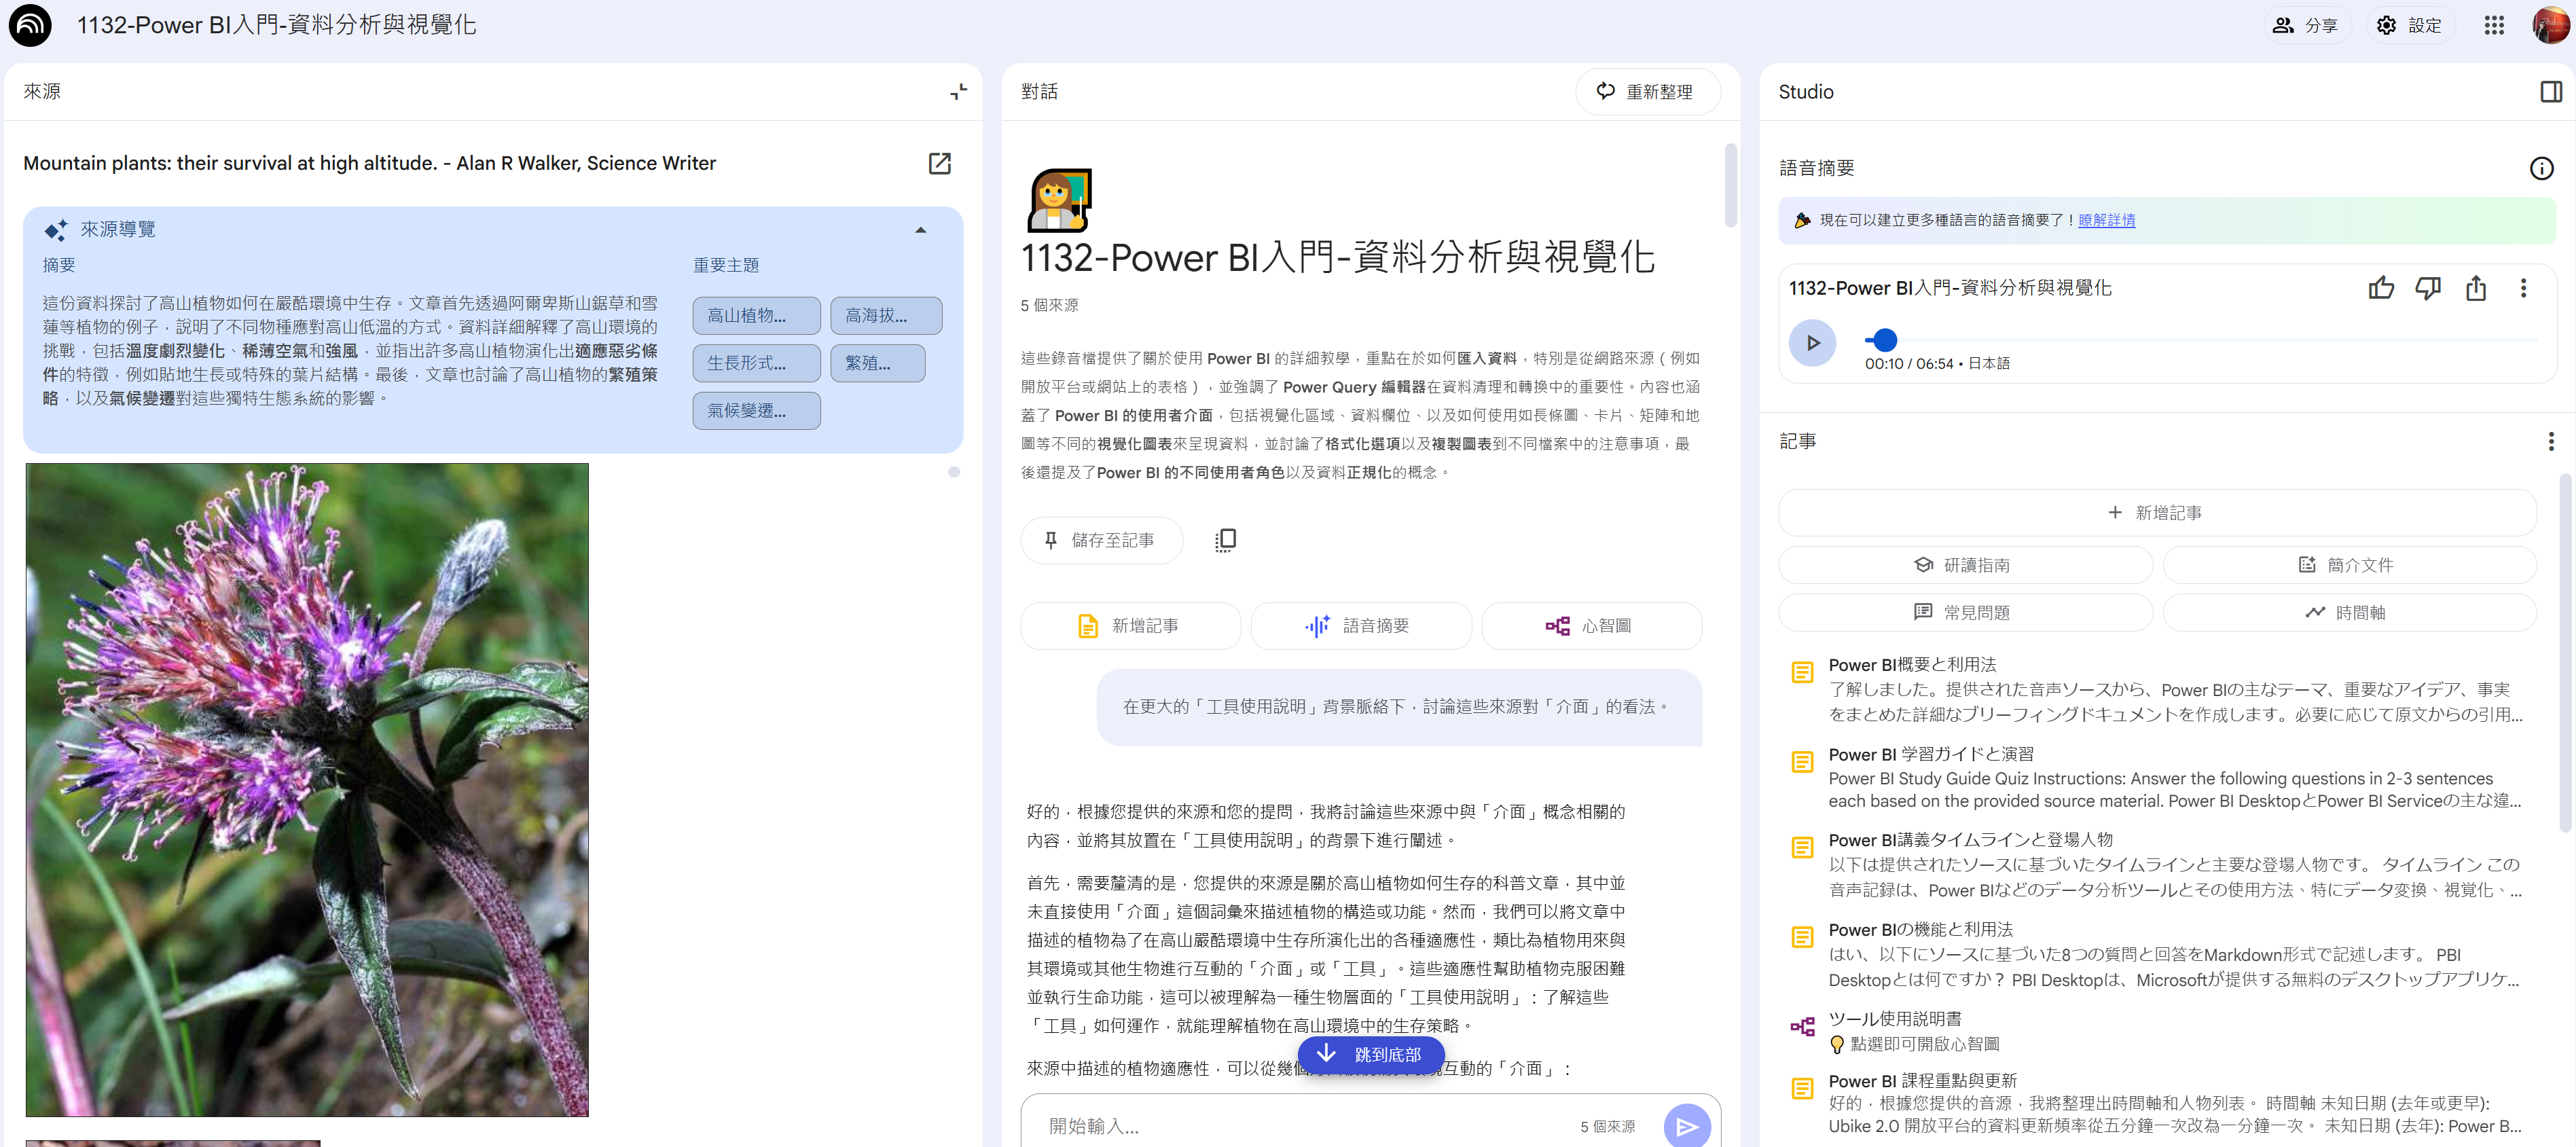This screenshot has width=2576, height=1147.
Task: Select the 高山植物 topic chip
Action: coord(756,316)
